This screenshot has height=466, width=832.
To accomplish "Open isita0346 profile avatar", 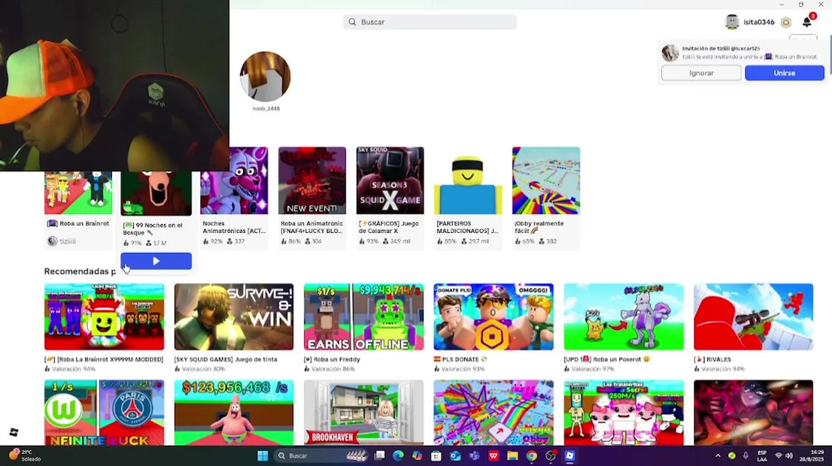I will 732,22.
